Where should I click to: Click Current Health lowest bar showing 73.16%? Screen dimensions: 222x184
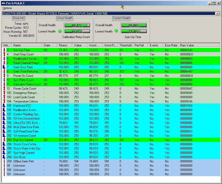(134, 31)
